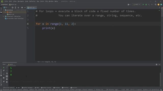This screenshot has height=91, width=163.
Task: Open run configuration wrench icon in Run panel
Action: 4,71
